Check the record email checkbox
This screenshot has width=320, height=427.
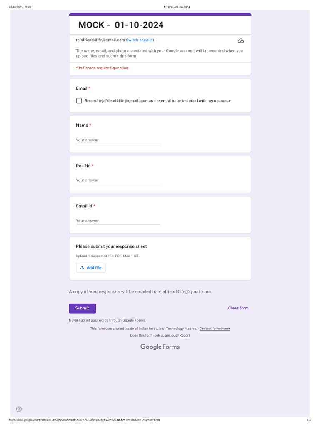click(x=79, y=101)
